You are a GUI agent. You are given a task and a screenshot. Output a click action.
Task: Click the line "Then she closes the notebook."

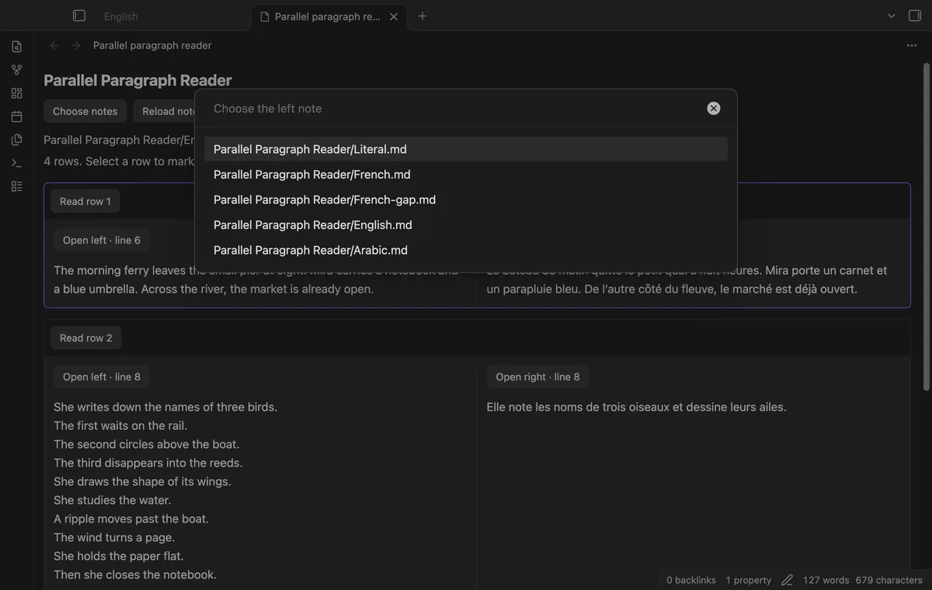[x=135, y=574]
